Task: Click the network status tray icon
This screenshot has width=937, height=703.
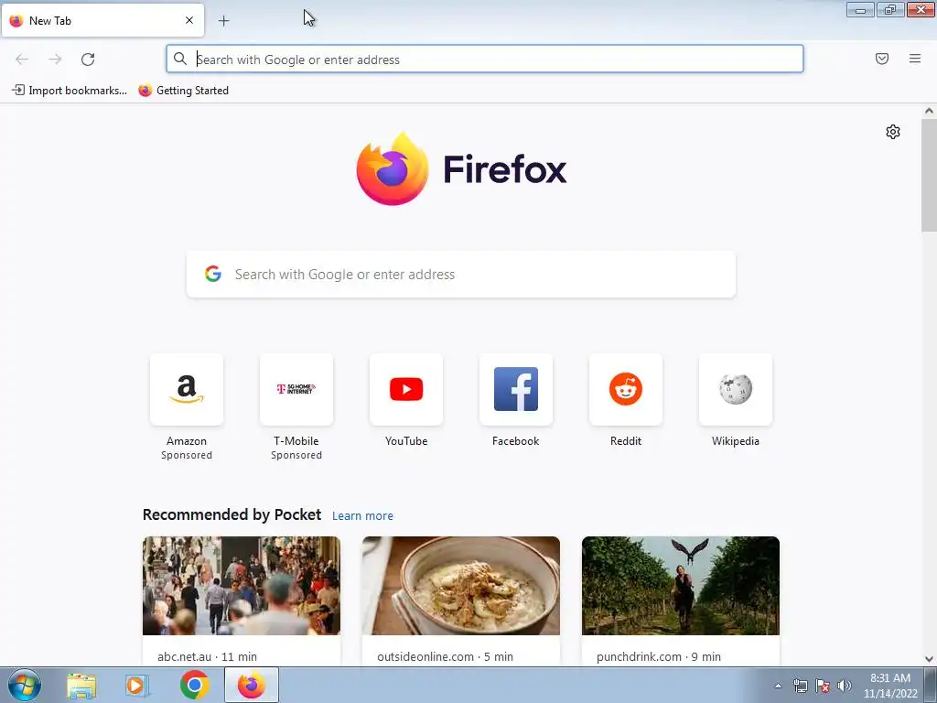Action: [x=800, y=686]
